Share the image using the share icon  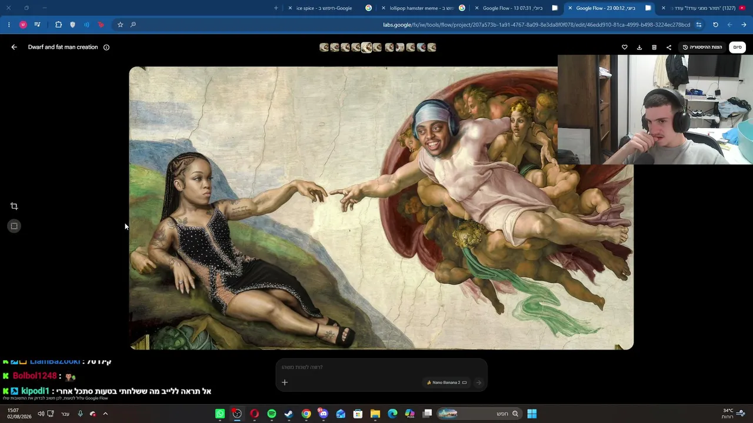(x=669, y=47)
